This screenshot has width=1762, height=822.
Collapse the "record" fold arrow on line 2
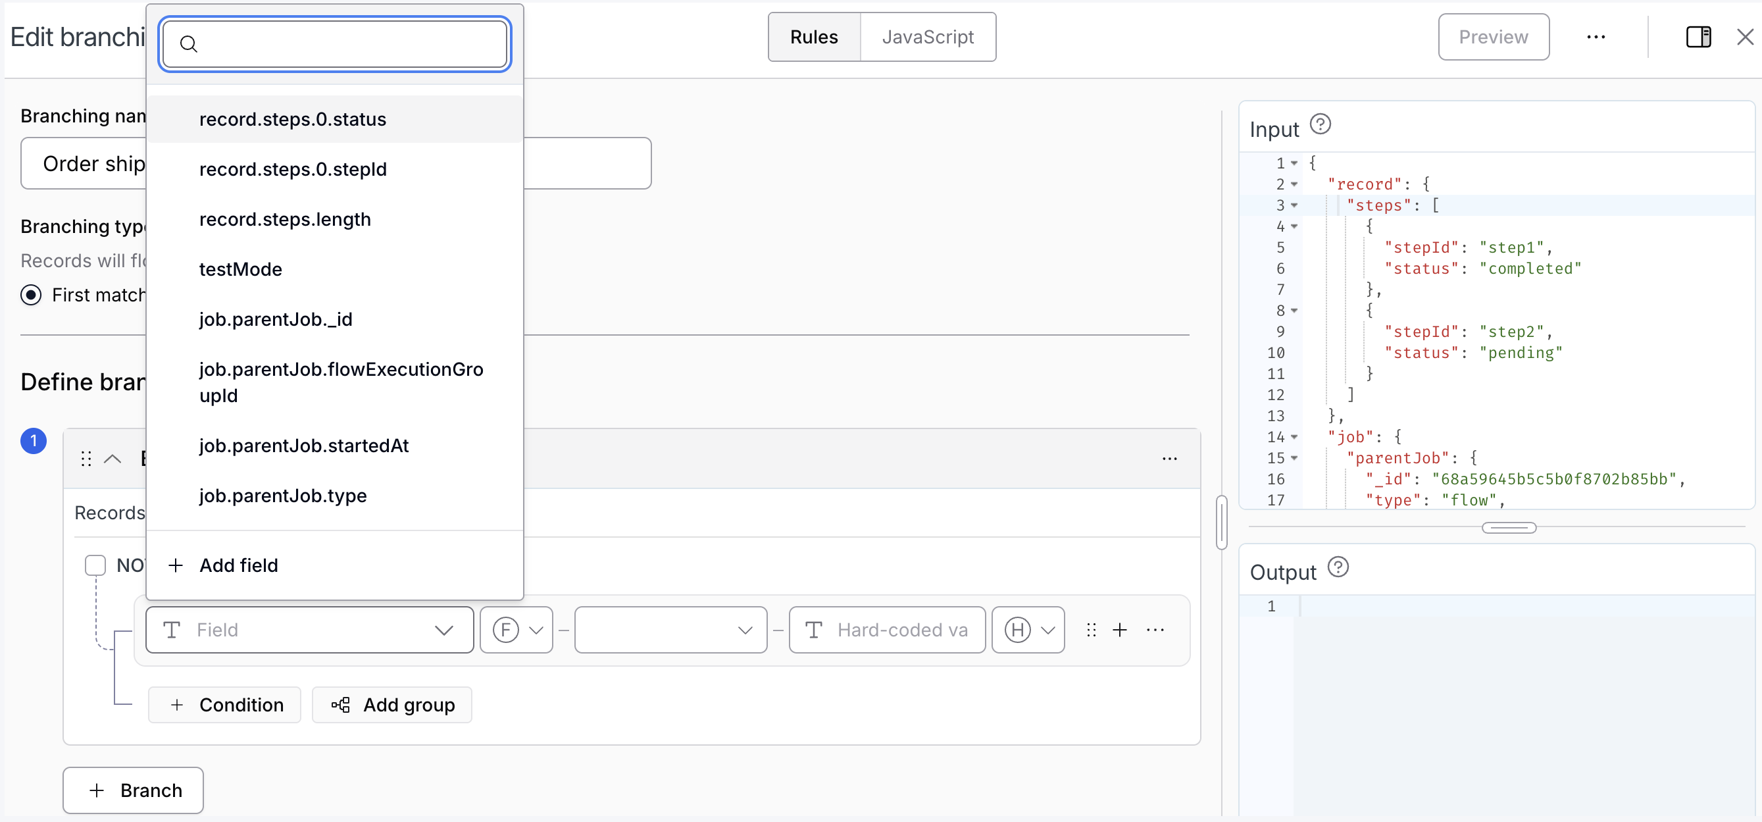tap(1294, 185)
